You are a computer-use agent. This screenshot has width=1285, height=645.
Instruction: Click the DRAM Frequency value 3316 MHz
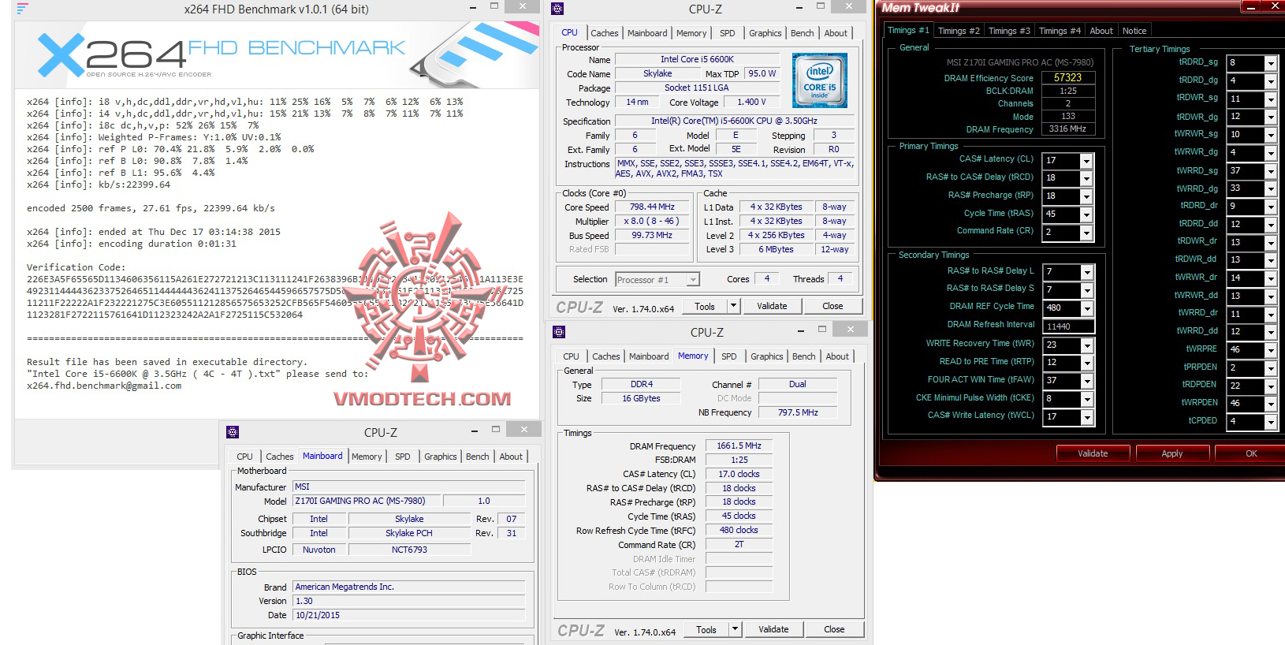click(1067, 129)
